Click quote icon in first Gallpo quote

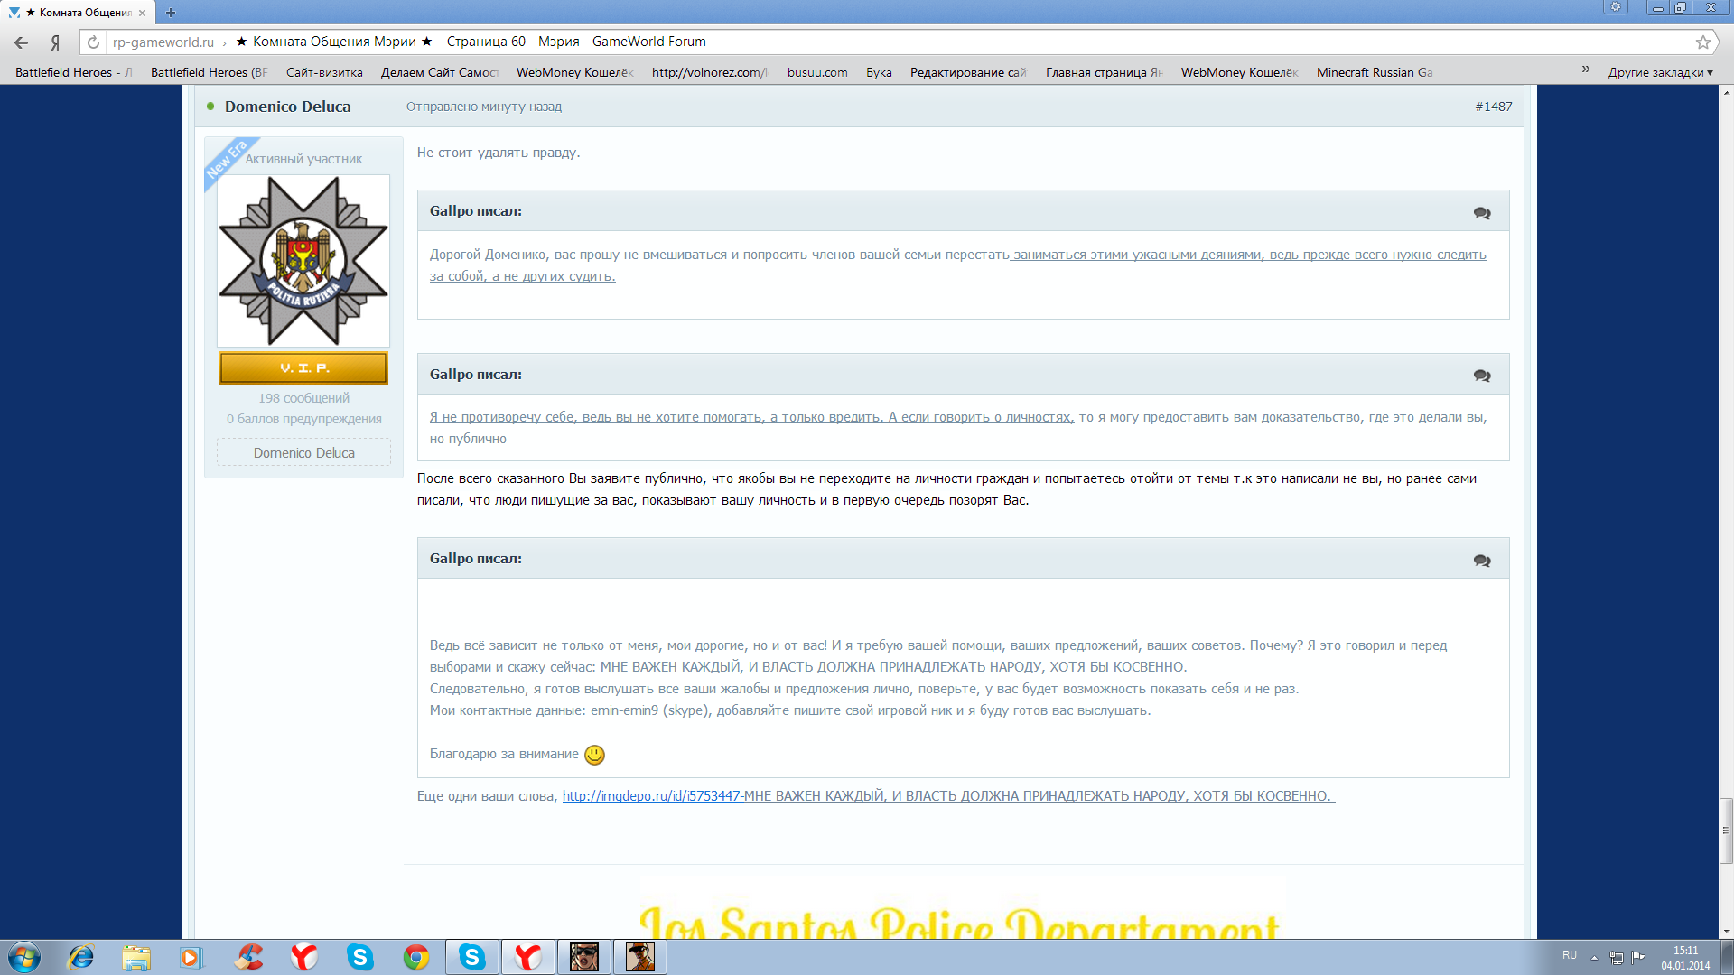click(1482, 213)
